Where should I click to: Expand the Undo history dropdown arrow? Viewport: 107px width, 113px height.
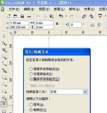coord(66,16)
